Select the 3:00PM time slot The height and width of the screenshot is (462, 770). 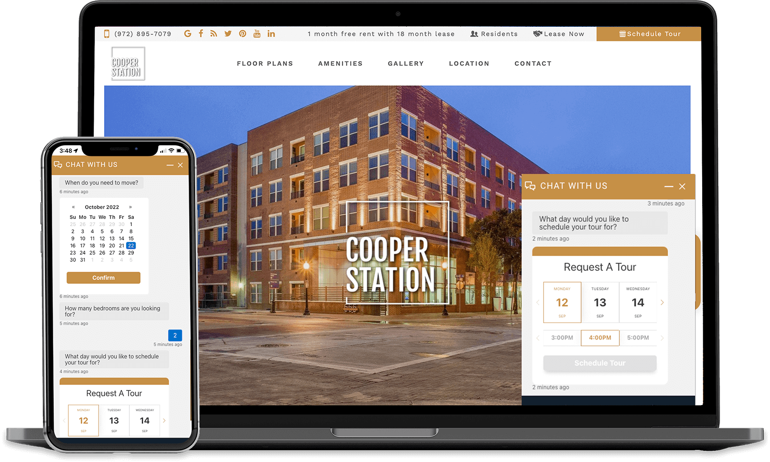click(x=561, y=338)
